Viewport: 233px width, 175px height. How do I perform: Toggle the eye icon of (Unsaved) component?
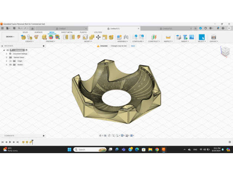click(x=8, y=50)
